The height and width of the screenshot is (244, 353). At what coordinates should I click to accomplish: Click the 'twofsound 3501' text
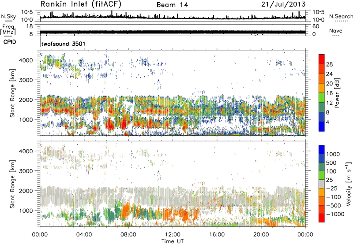coord(63,44)
